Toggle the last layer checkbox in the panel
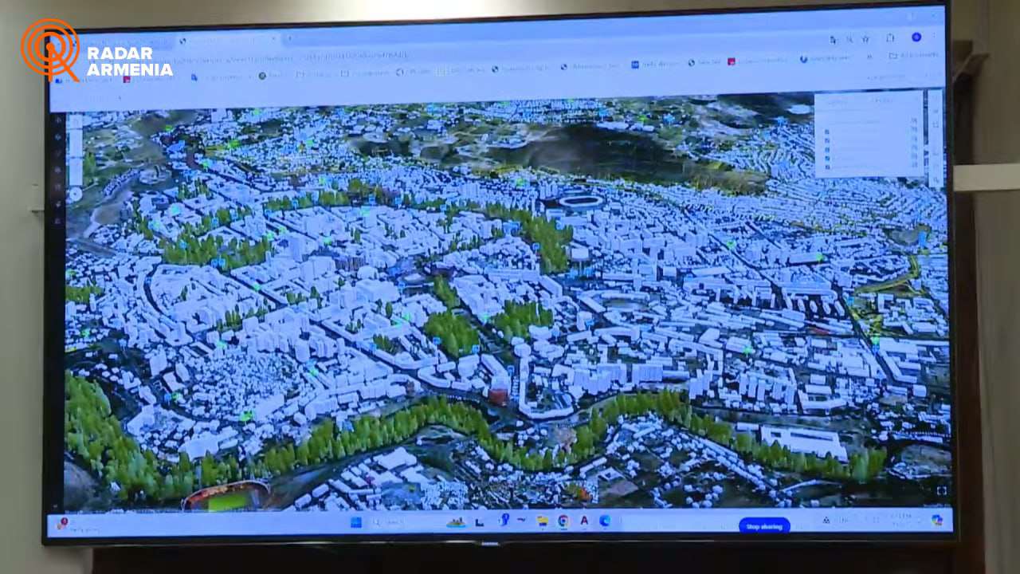Viewport: 1020px width, 574px height. click(827, 167)
